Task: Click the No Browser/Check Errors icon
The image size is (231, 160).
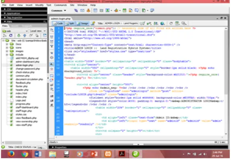Action: click(x=142, y=23)
